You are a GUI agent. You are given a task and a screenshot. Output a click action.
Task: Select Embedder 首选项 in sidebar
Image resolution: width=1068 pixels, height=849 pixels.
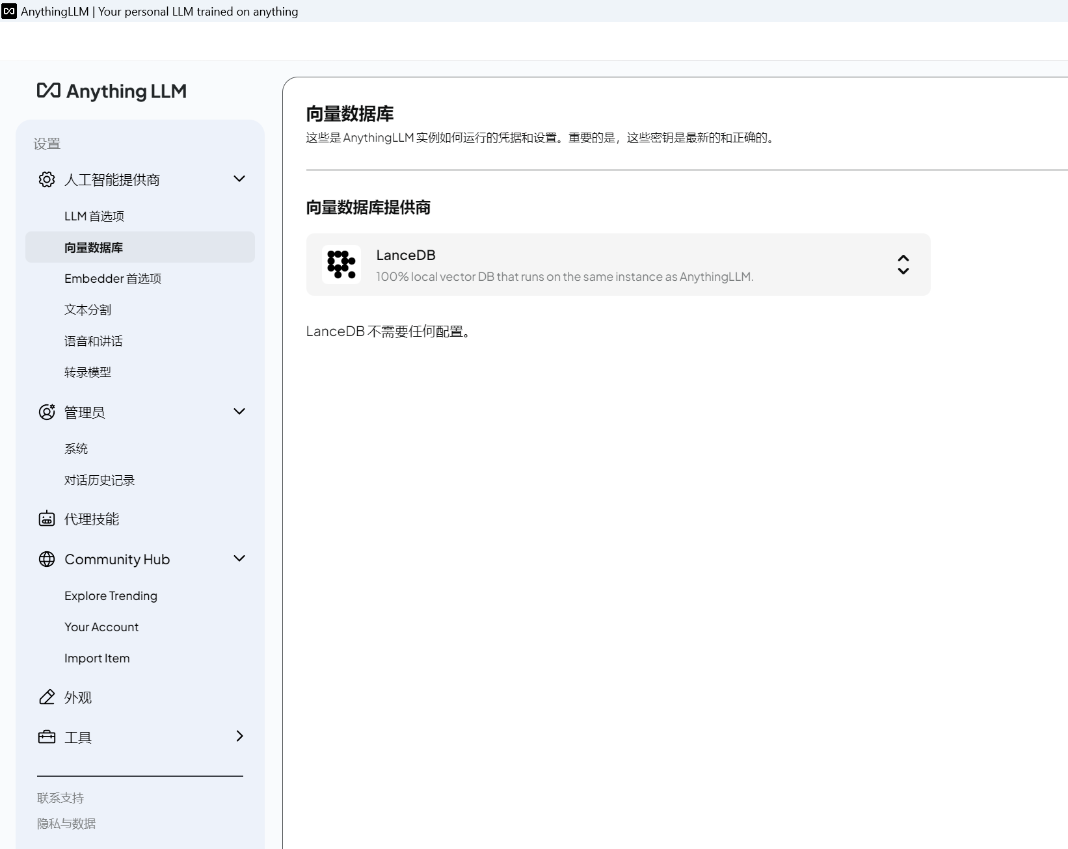point(113,279)
